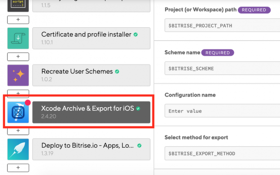The image size is (280, 175).
Task: Click version 1.0.2 text
Action: [47, 79]
